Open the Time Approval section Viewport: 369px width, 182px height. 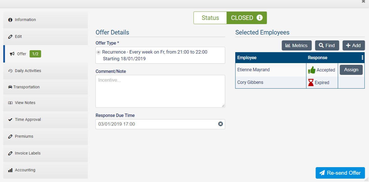click(28, 119)
